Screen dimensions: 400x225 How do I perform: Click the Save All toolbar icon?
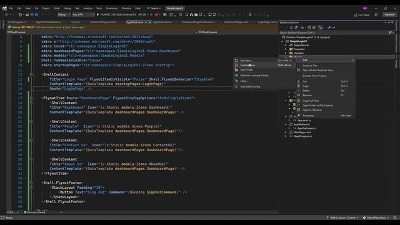(x=36, y=15)
